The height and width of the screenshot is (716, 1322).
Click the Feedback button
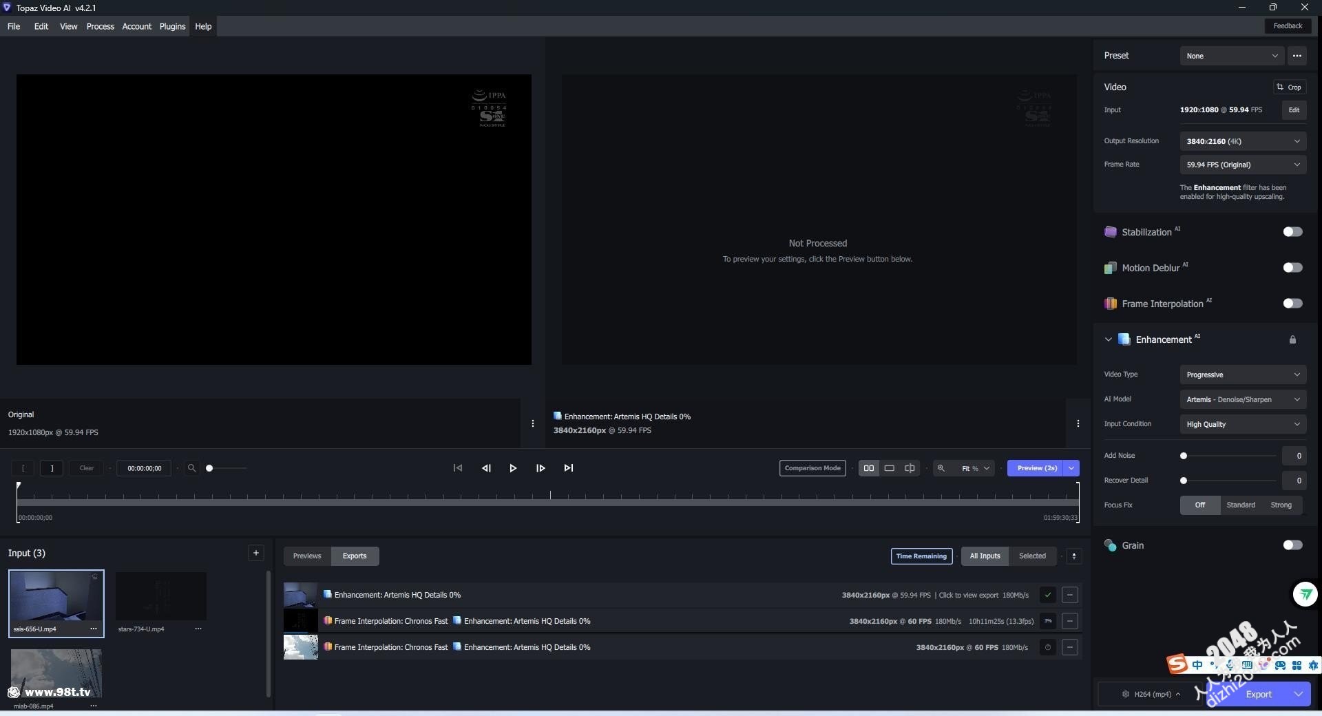coord(1288,26)
